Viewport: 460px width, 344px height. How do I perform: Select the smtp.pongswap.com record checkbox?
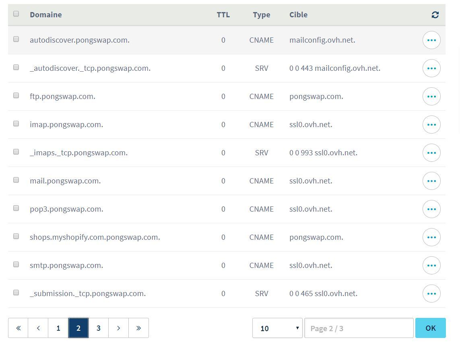(16, 265)
